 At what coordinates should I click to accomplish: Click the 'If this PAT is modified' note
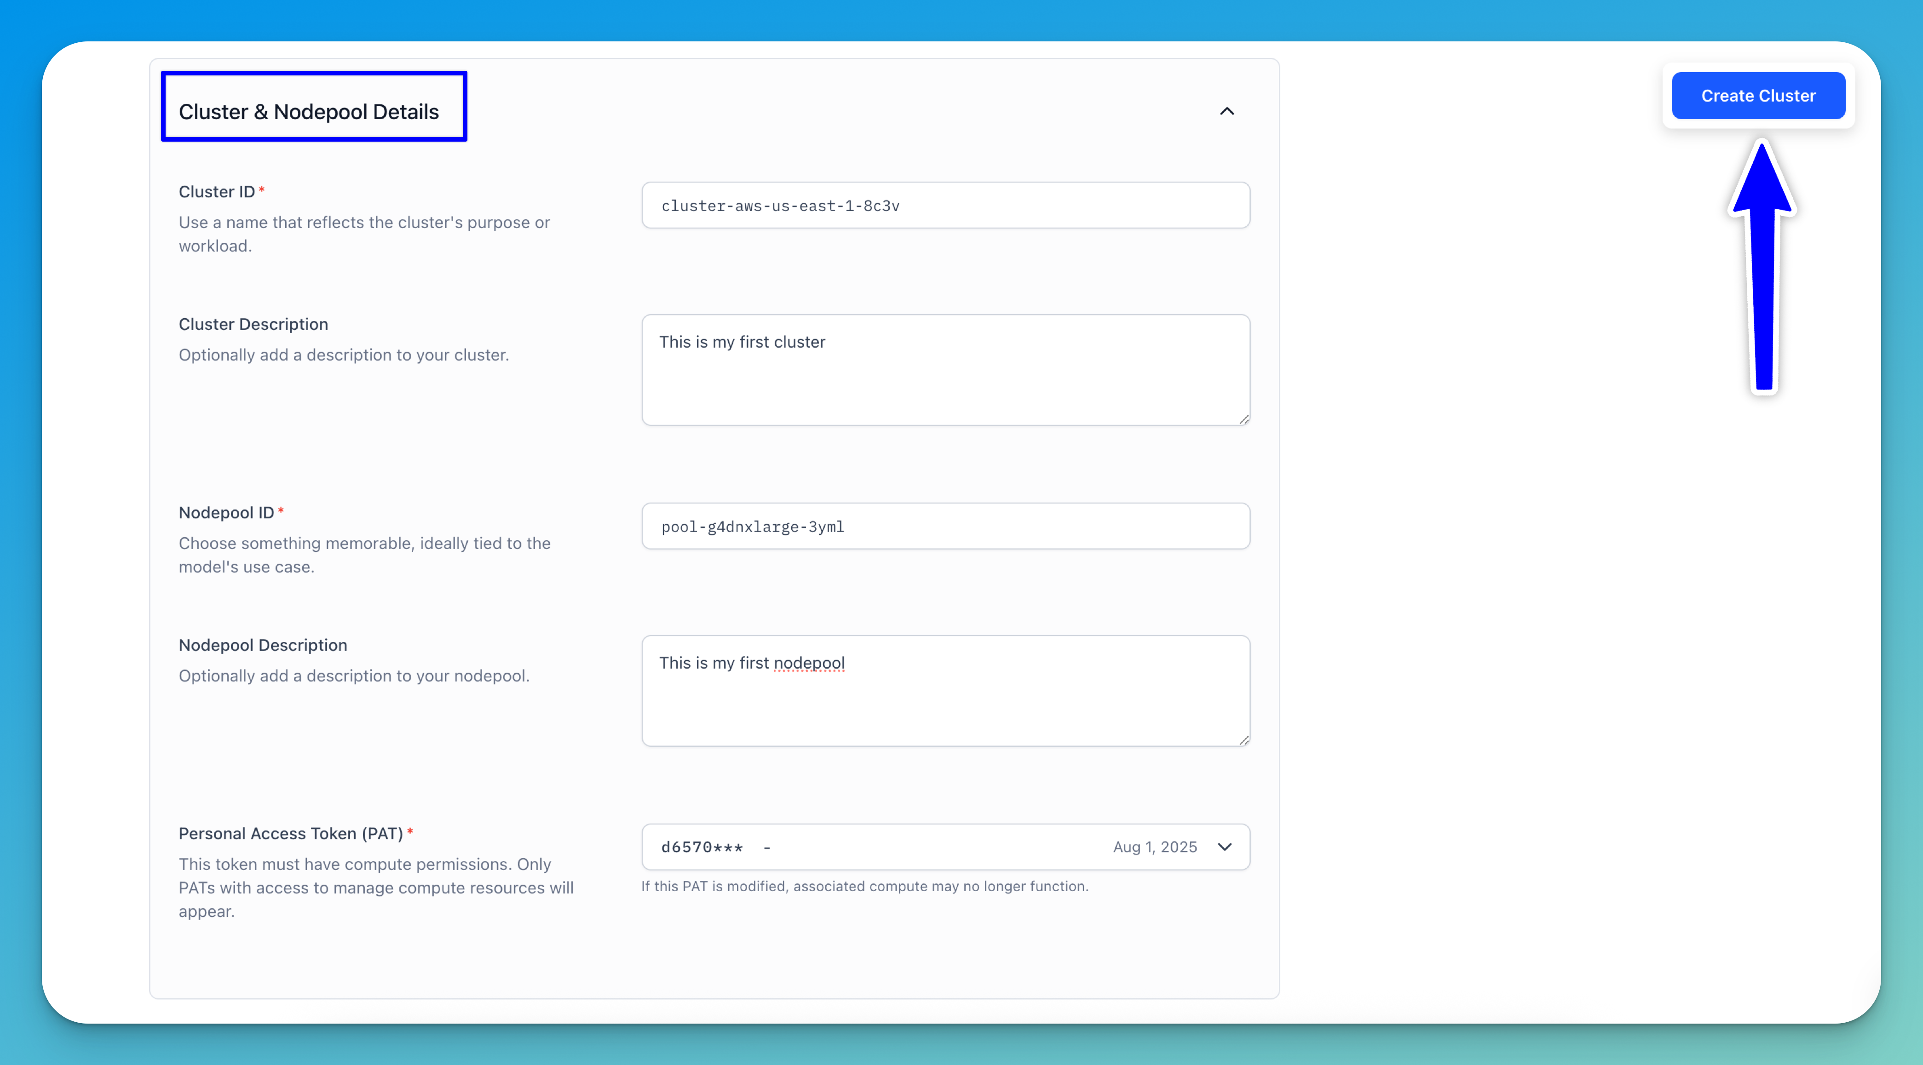click(x=864, y=886)
